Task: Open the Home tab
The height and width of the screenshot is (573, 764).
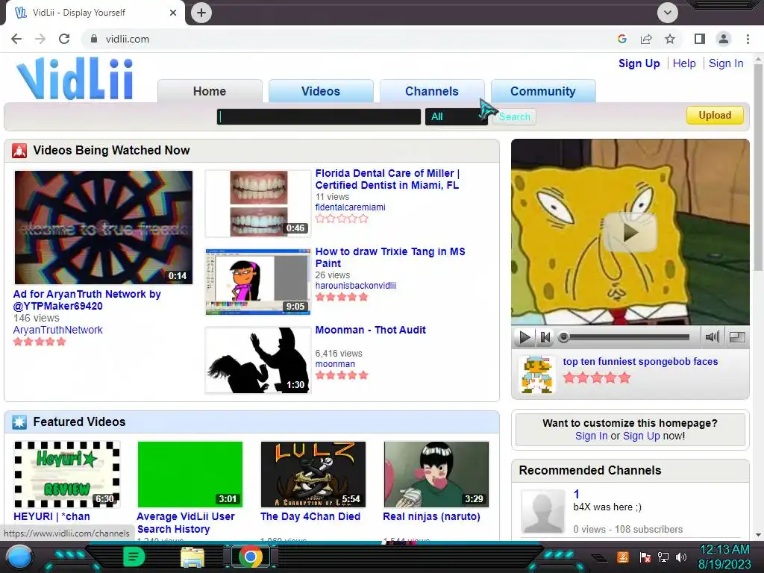Action: [x=210, y=91]
